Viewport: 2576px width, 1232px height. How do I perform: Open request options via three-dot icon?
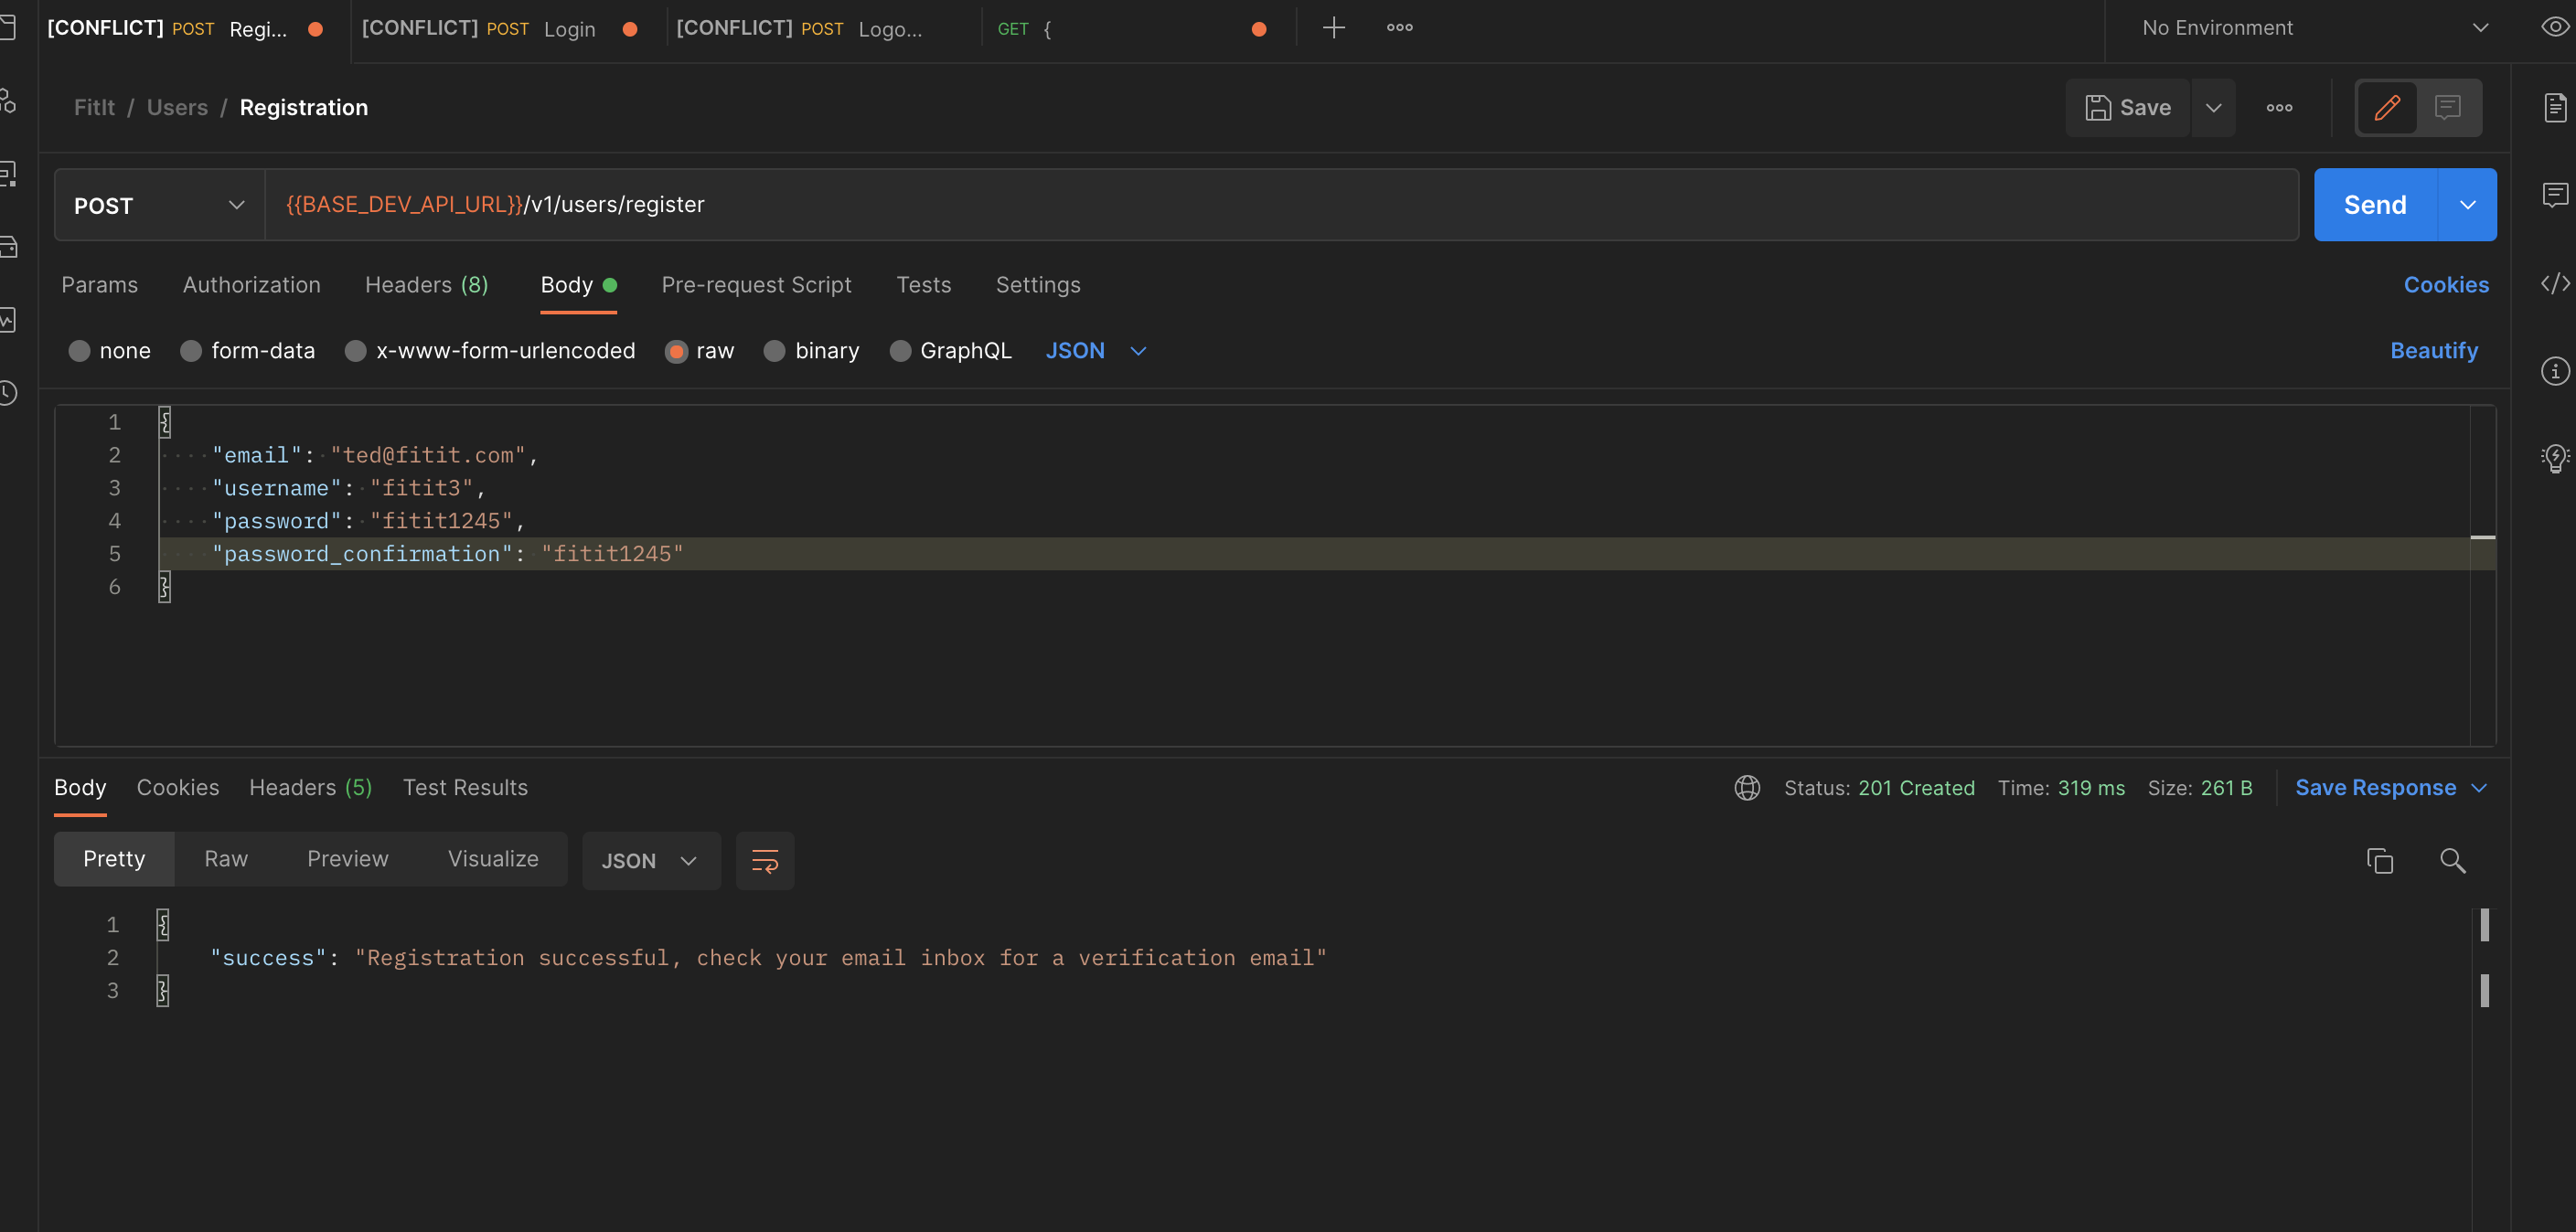coord(2280,108)
